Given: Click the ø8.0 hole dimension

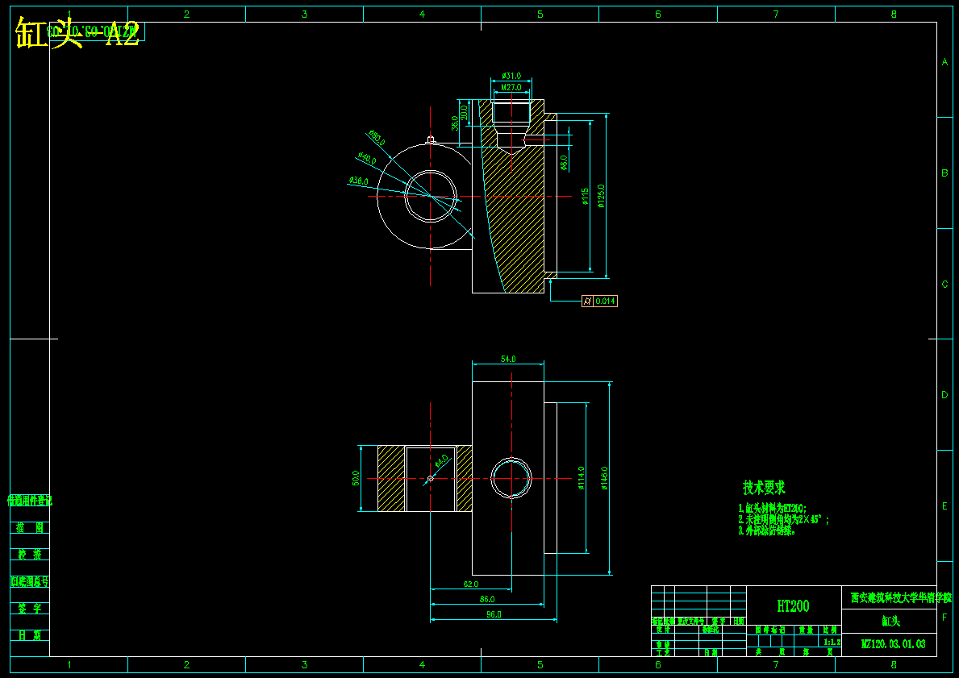Looking at the screenshot, I should coord(564,162).
